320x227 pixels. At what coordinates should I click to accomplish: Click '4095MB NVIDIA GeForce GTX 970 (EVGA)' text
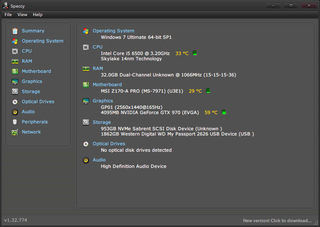coord(150,112)
